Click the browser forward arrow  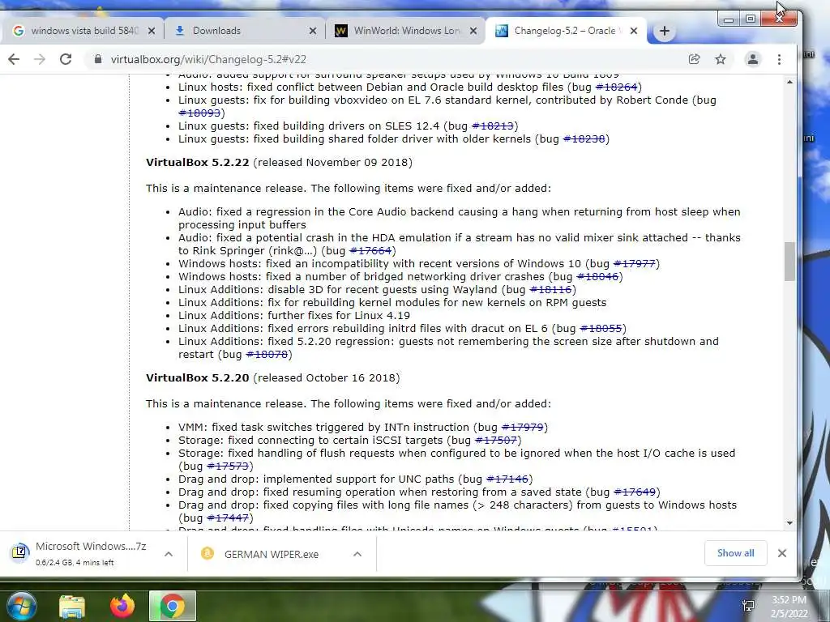tap(40, 59)
